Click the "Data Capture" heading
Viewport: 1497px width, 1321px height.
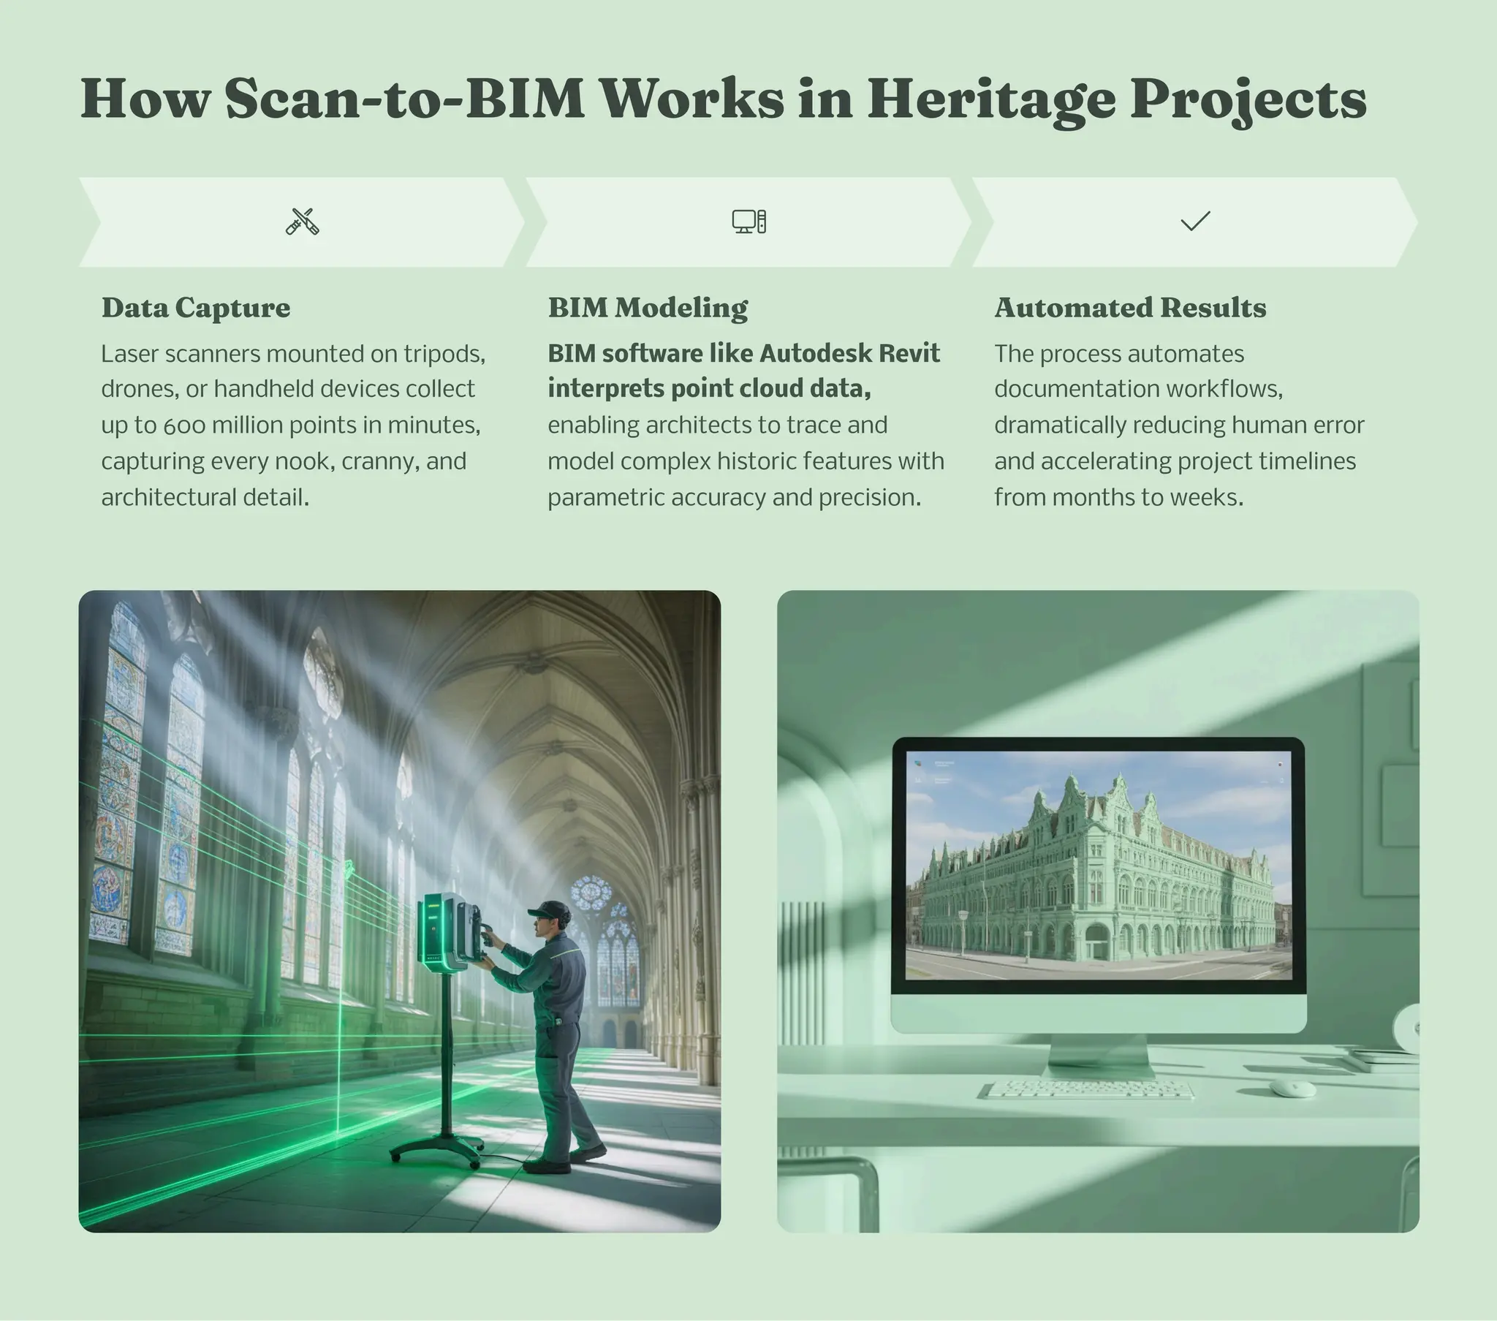pyautogui.click(x=196, y=308)
